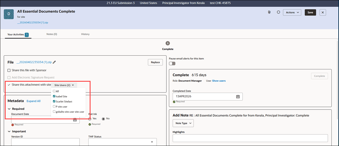Click Expand All for Metadata
Screen dimensions: 339x146
tap(34, 101)
